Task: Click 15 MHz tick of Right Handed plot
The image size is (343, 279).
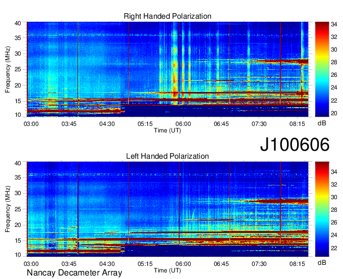Action: tap(18, 101)
